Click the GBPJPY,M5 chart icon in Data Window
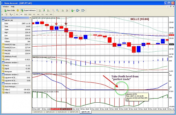Screen dimensions: 176x115 pyautogui.click(x=3, y=20)
